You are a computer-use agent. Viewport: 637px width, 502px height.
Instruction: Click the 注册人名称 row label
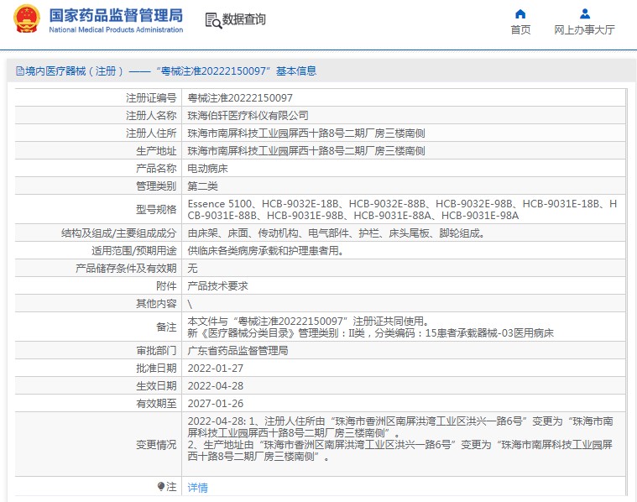coord(151,116)
